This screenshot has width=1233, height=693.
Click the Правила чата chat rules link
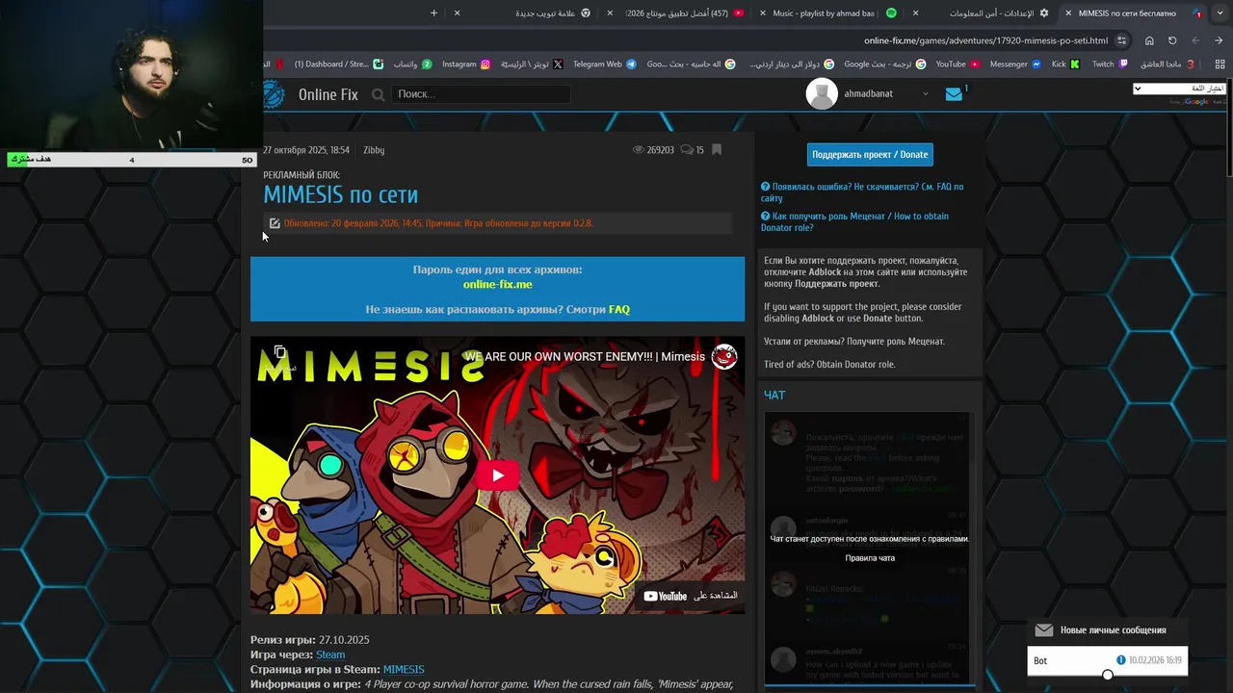[870, 558]
